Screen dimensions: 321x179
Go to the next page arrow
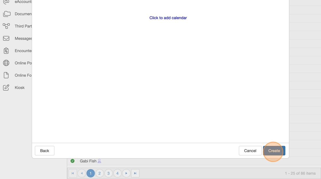click(126, 173)
